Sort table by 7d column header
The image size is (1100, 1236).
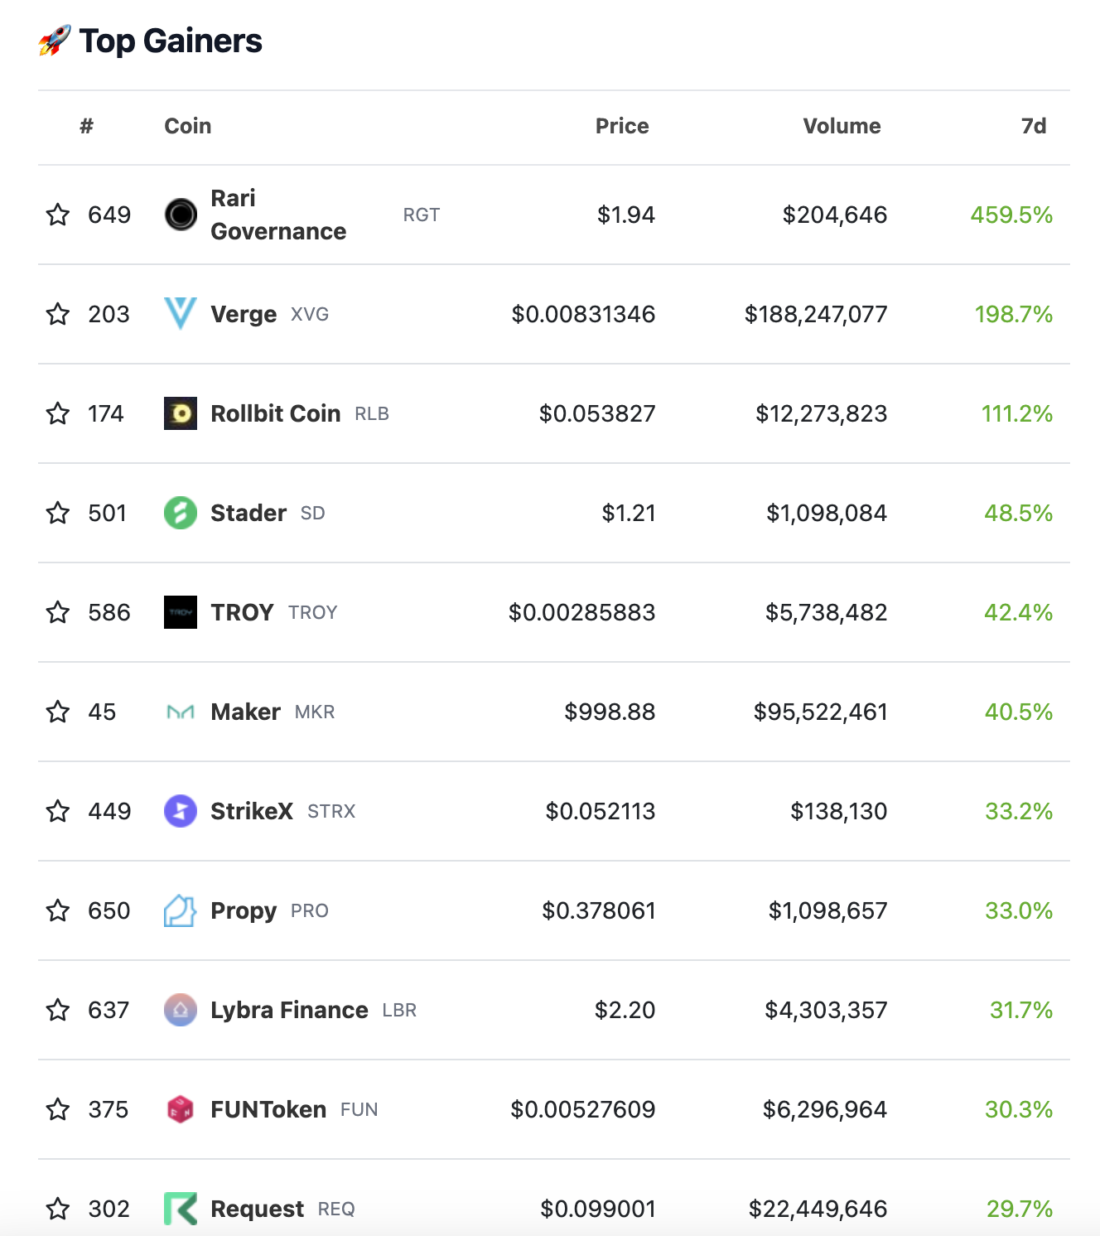point(1034,126)
